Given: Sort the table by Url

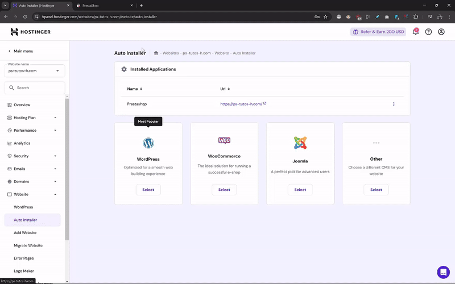Looking at the screenshot, I should coord(225,89).
